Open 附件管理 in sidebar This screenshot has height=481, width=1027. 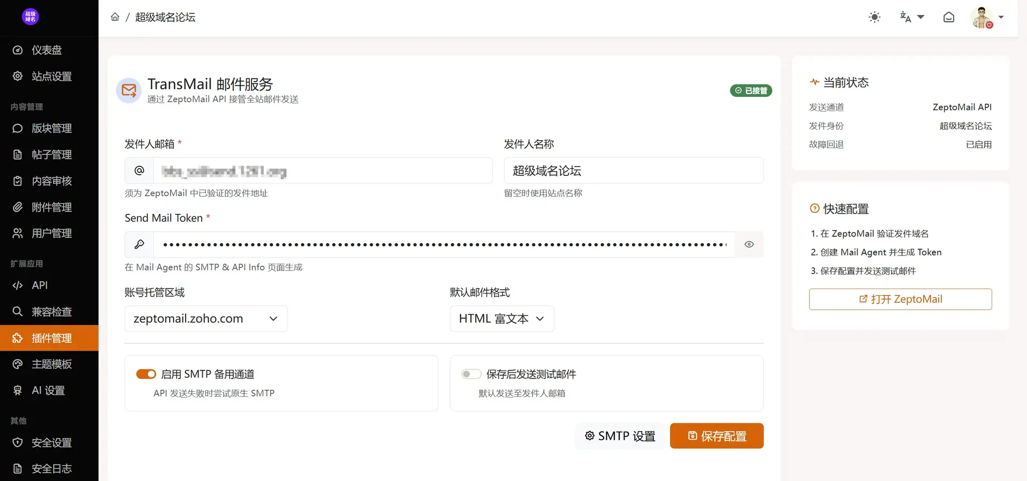49,207
